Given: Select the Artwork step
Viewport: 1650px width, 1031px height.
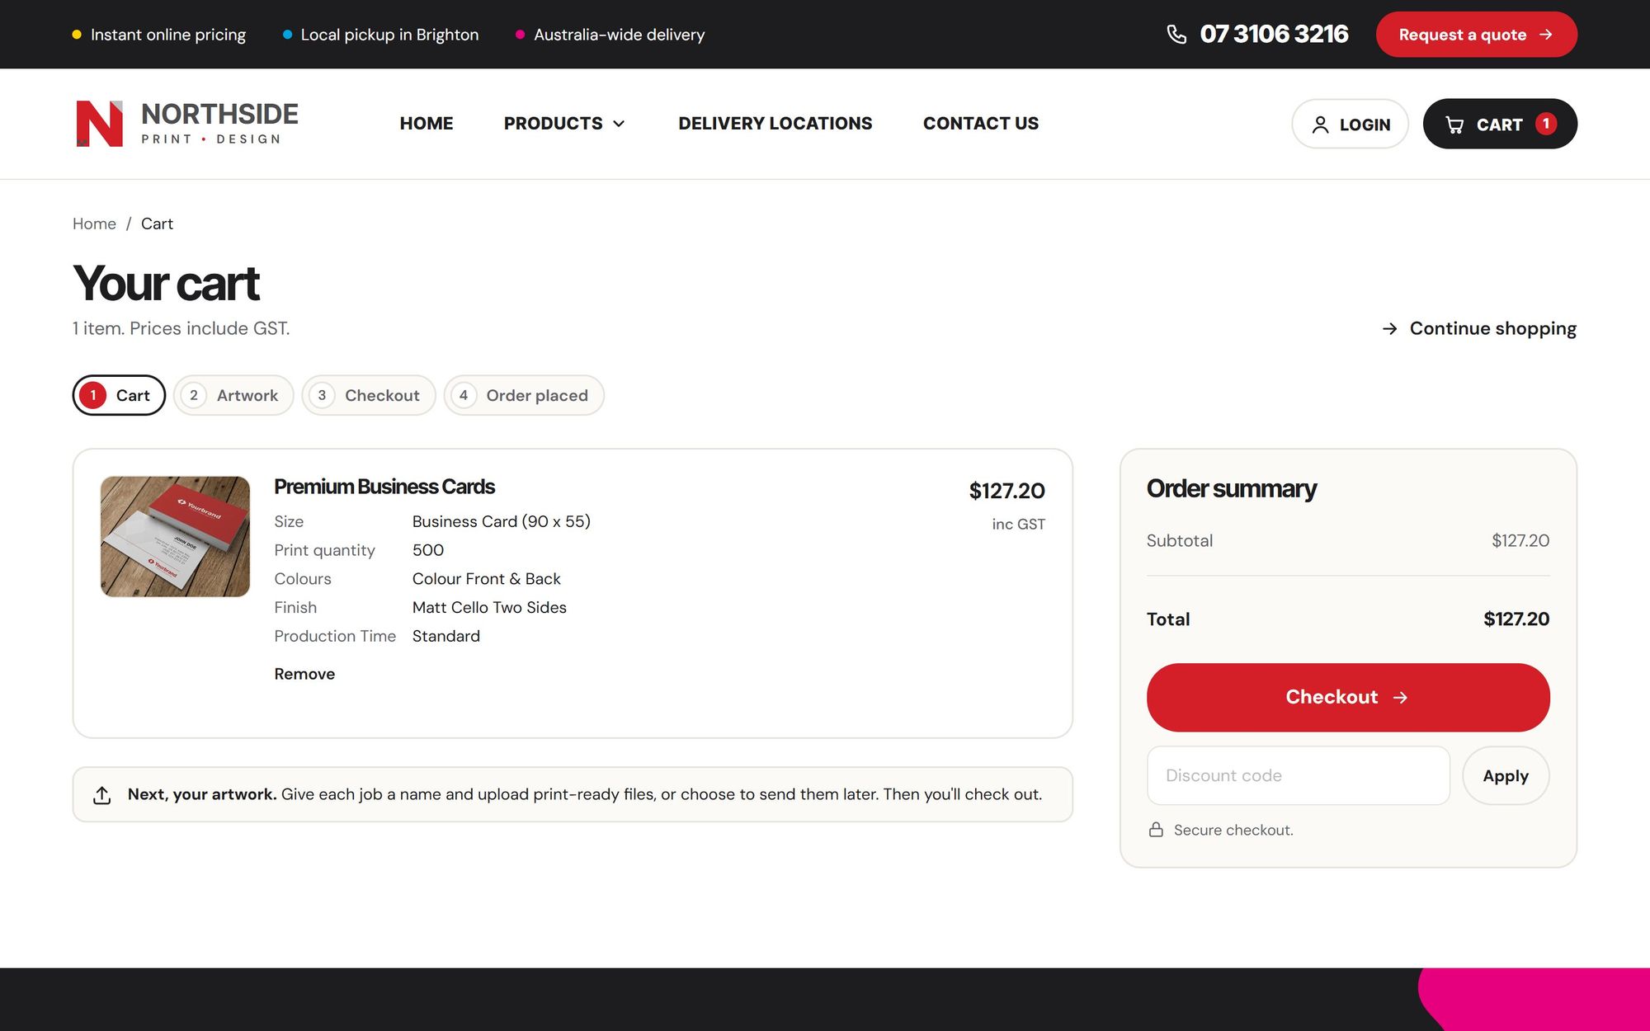Looking at the screenshot, I should click(233, 395).
